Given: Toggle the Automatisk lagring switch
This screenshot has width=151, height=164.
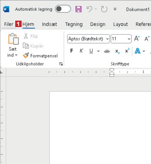Looking at the screenshot, I should pos(63,9).
